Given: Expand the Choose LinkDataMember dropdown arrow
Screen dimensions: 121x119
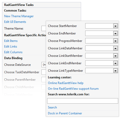Looking at the screenshot, I should [x=115, y=48].
